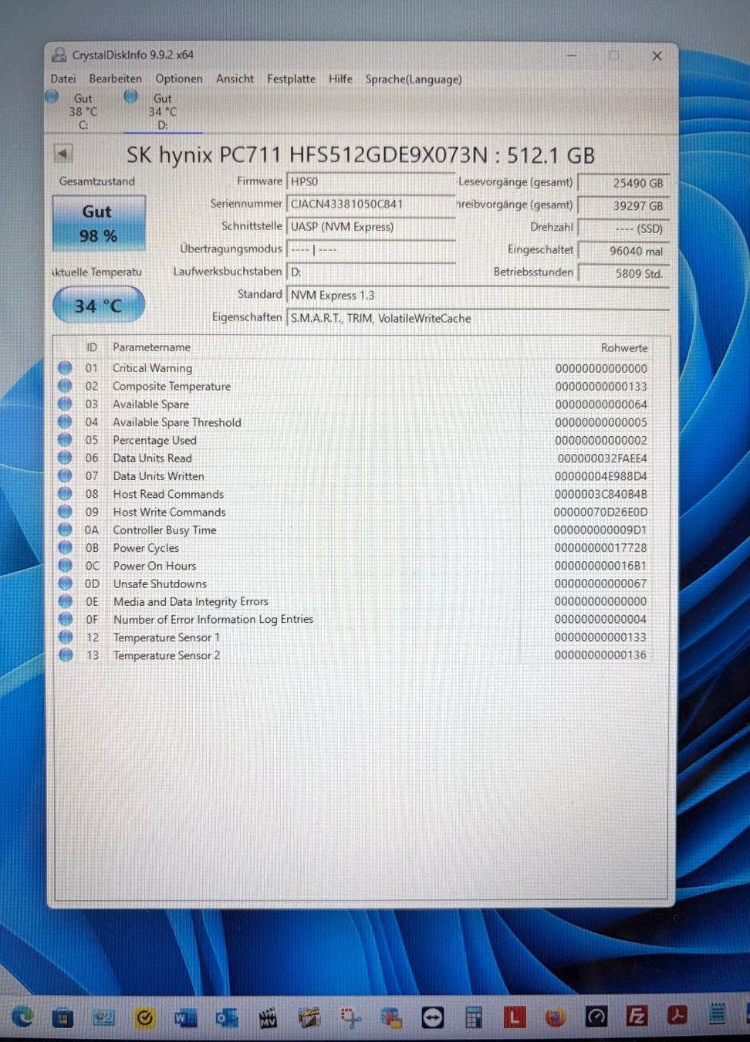
Task: Click status dot of Critical Warning row
Action: pos(66,368)
